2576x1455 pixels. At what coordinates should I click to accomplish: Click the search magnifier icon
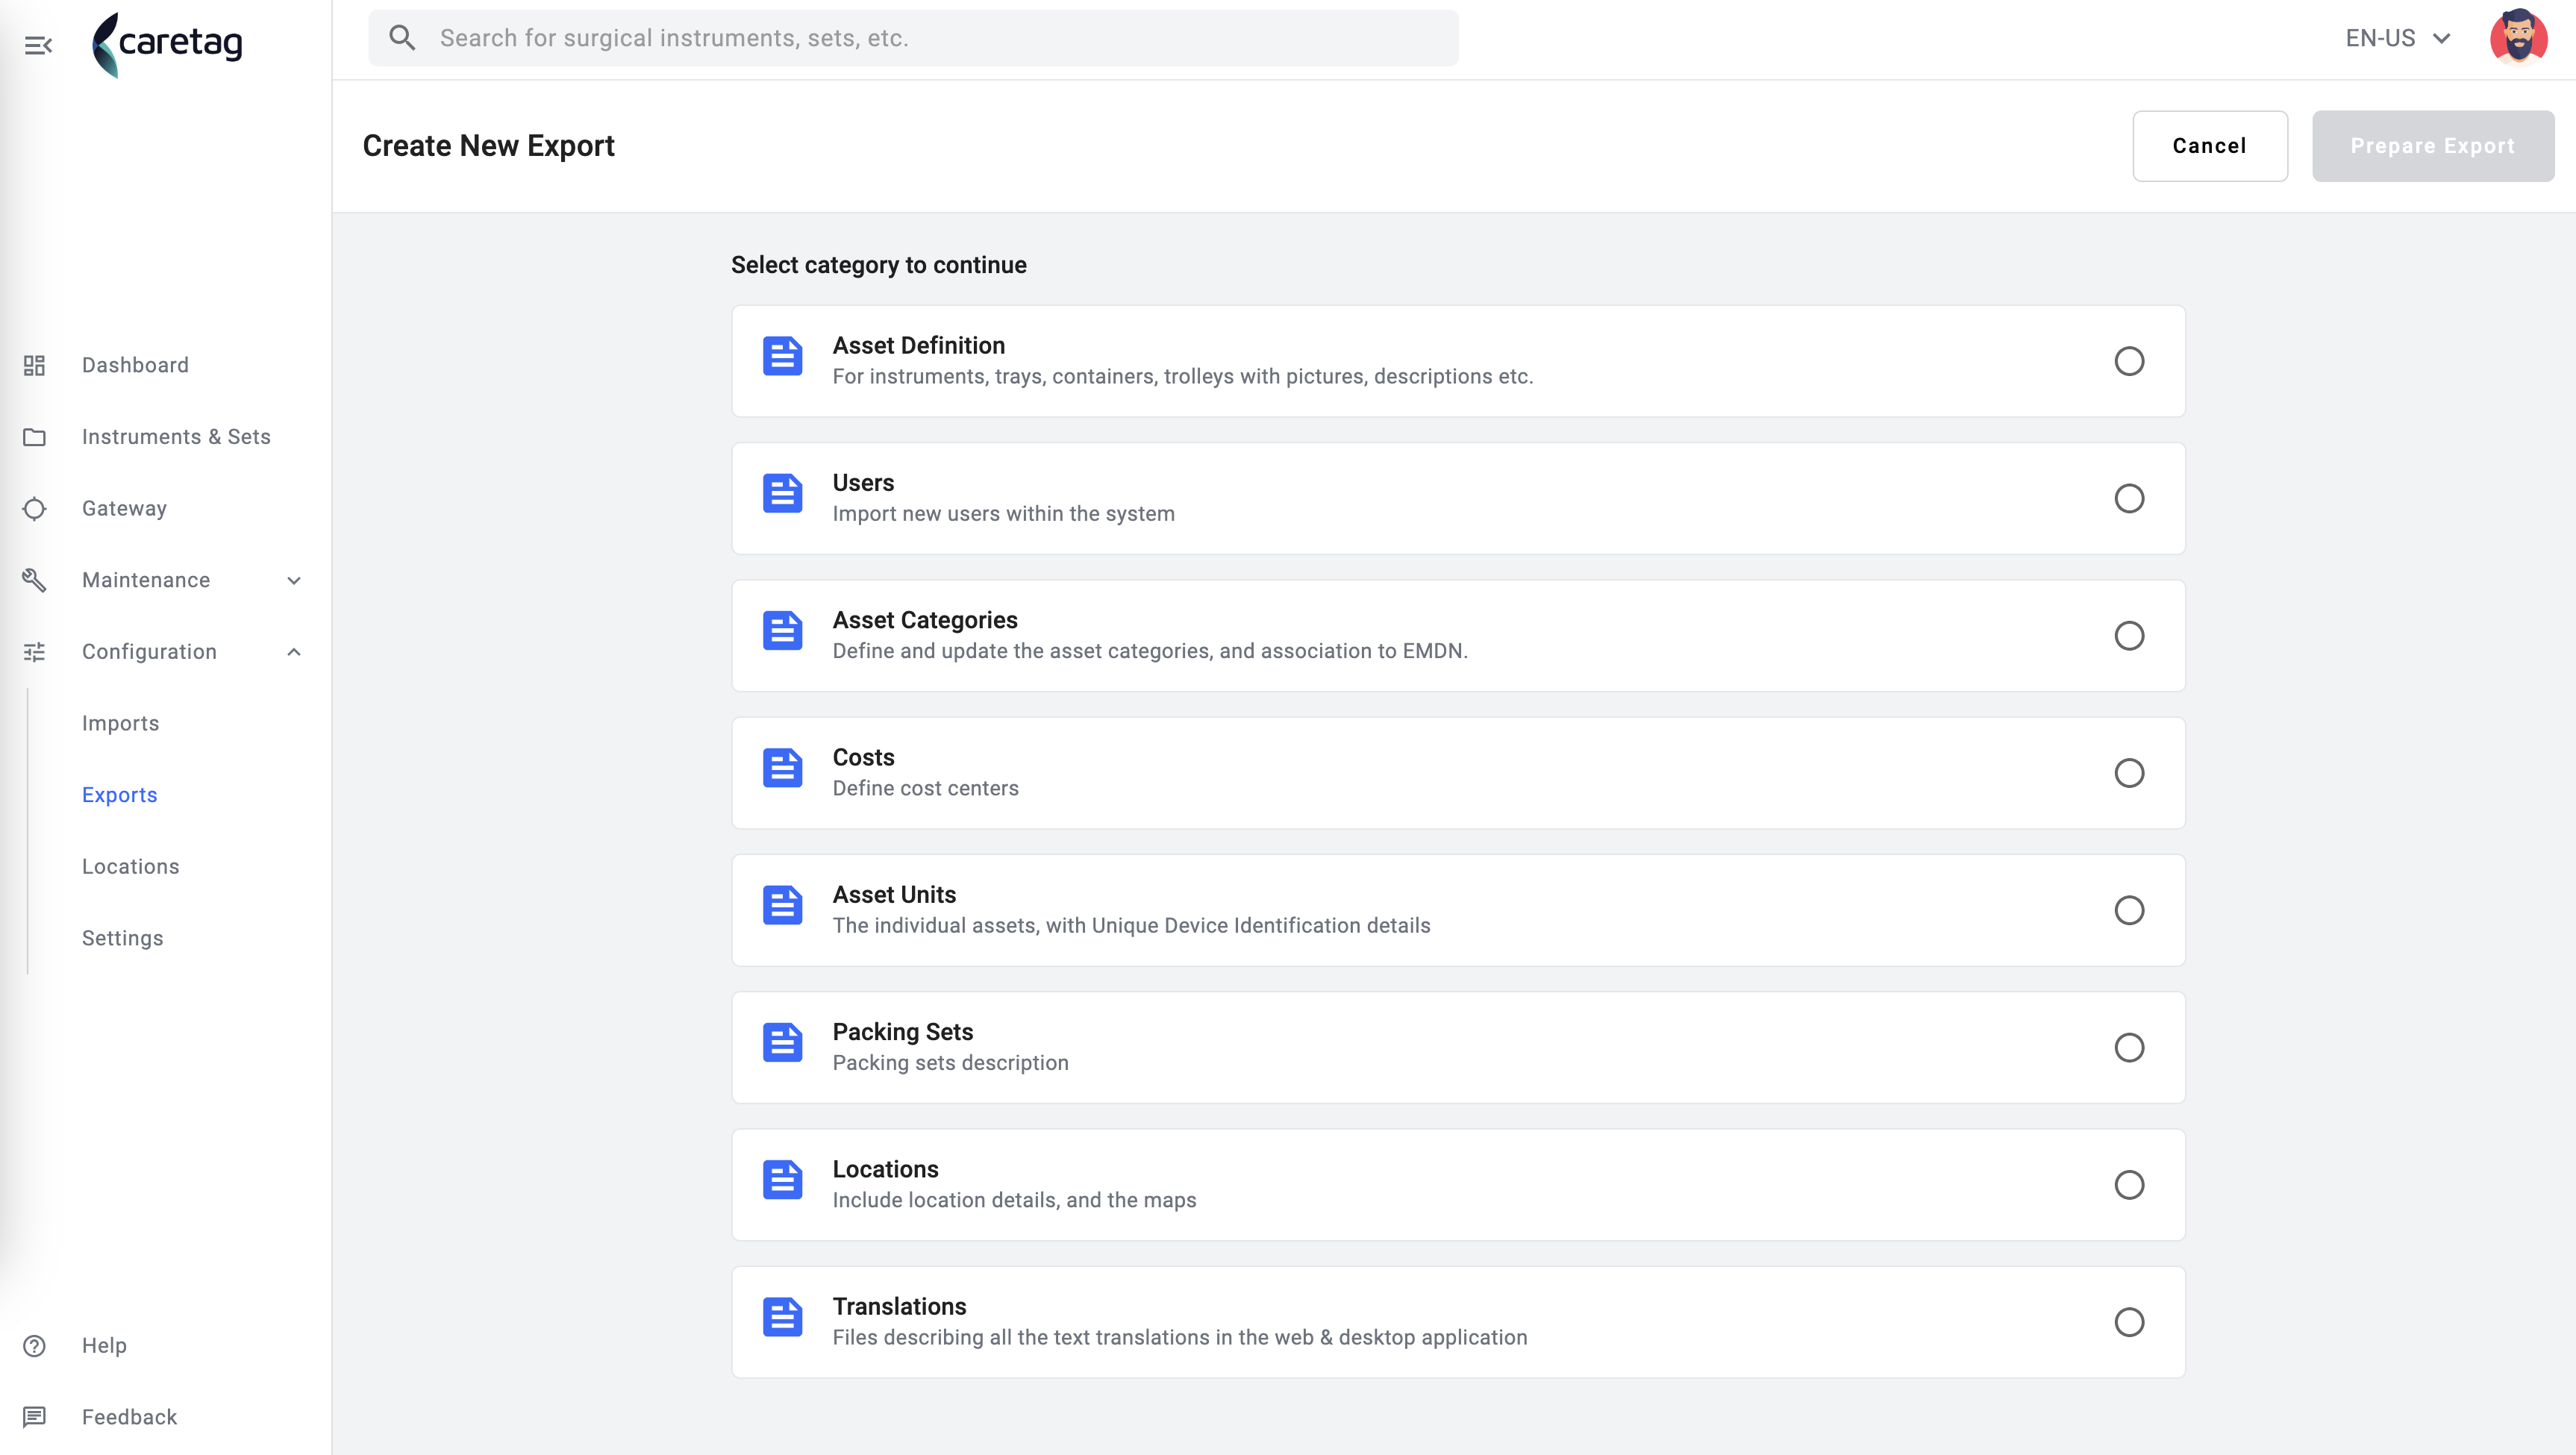402,38
